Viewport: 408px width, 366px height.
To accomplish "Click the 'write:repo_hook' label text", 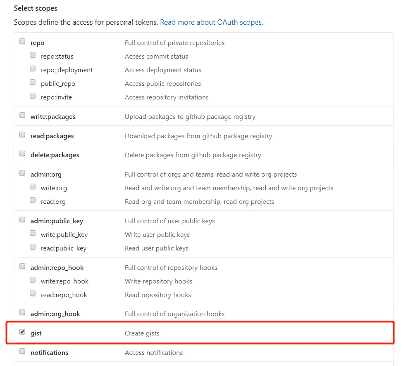I will pyautogui.click(x=64, y=281).
